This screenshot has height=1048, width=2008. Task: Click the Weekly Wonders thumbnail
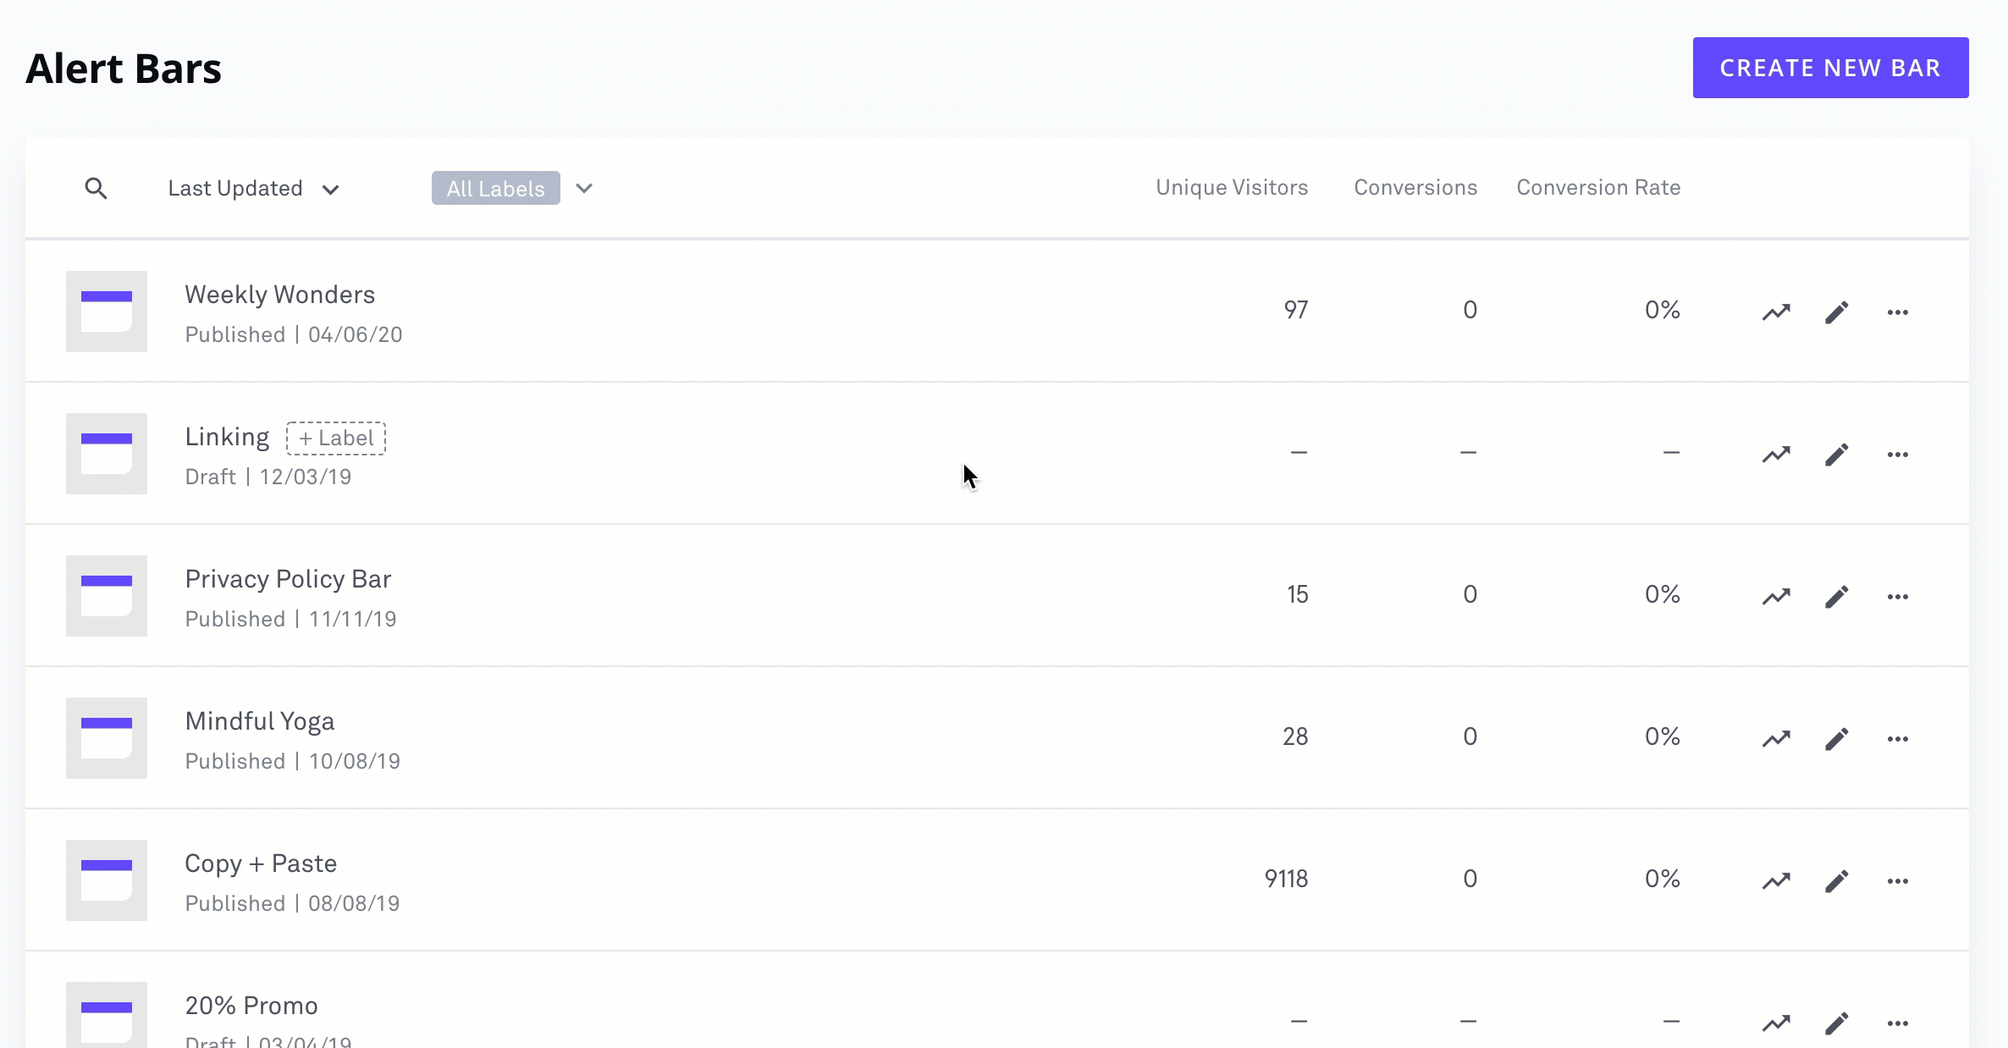(107, 312)
